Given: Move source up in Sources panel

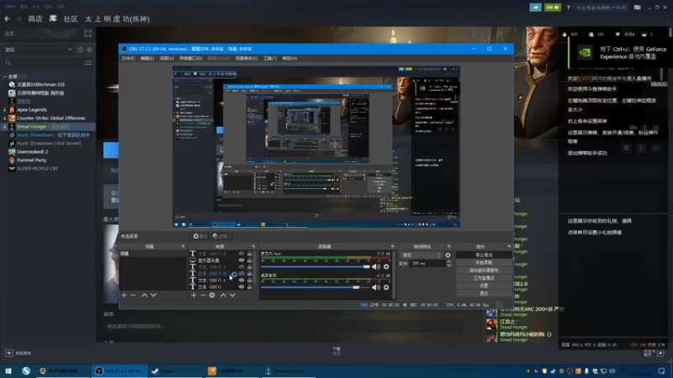Looking at the screenshot, I should [223, 295].
